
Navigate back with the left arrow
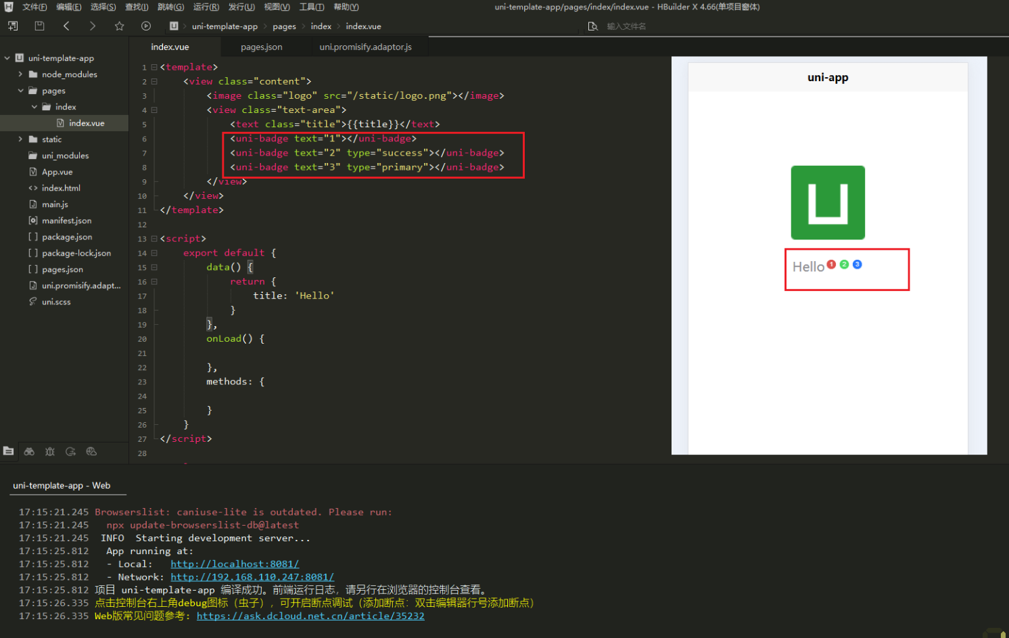[66, 26]
